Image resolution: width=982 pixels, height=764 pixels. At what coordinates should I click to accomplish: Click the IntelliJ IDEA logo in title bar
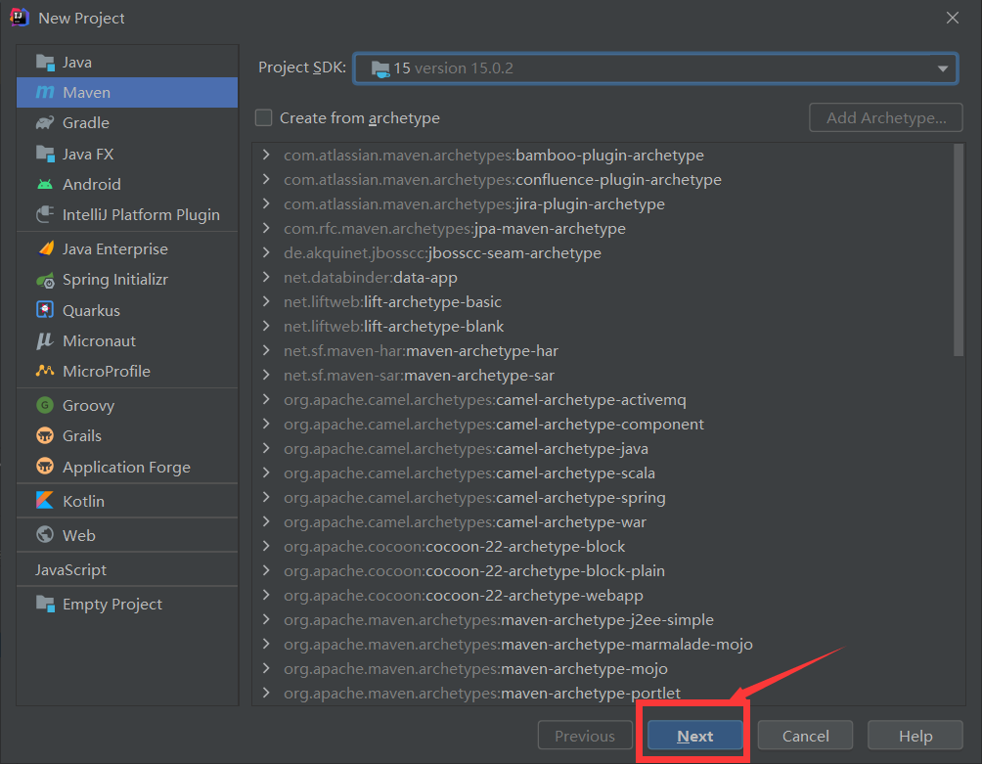[x=20, y=17]
